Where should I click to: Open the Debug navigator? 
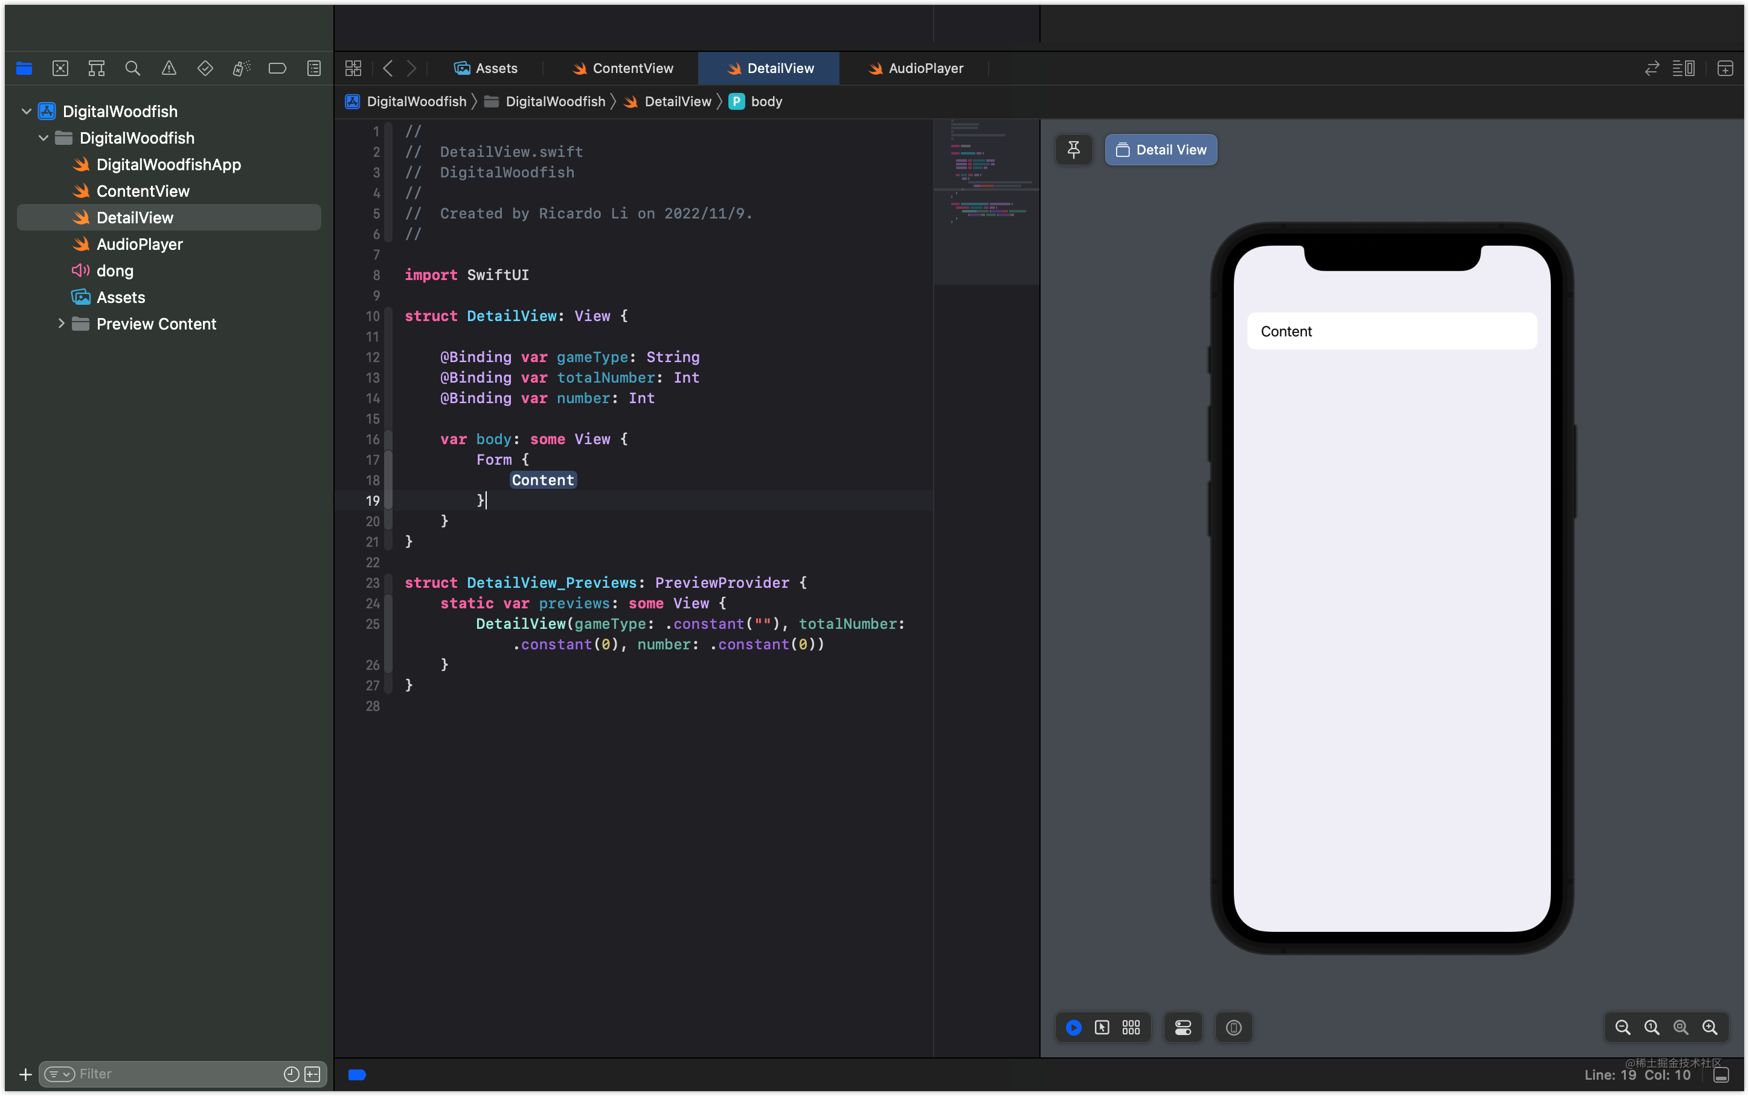point(242,68)
